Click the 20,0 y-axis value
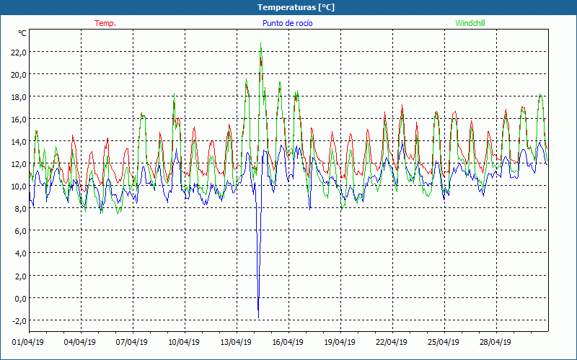The height and width of the screenshot is (360, 577). click(x=19, y=75)
